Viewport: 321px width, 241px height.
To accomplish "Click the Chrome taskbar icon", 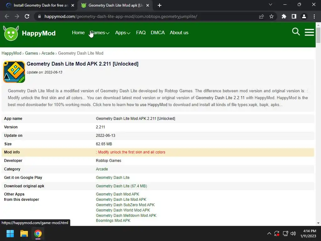I will tap(38, 233).
